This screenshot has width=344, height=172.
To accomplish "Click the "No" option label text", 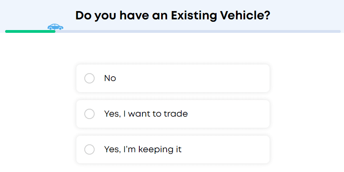I will click(110, 78).
